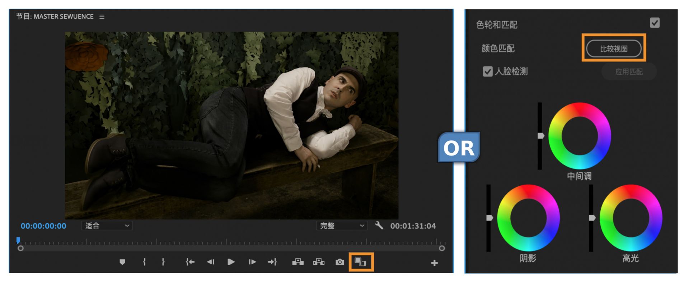The image size is (689, 284).
Task: Toggle the 人脸检测 checkbox
Action: pyautogui.click(x=488, y=71)
